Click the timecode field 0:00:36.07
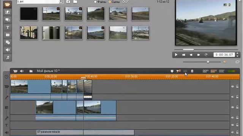This screenshot has width=243, height=136. (224, 55)
